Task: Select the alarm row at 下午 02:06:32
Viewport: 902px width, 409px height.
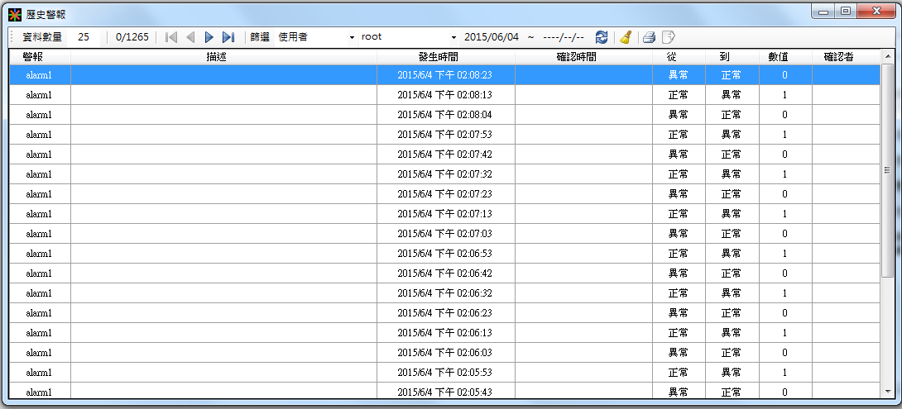Action: 444,293
